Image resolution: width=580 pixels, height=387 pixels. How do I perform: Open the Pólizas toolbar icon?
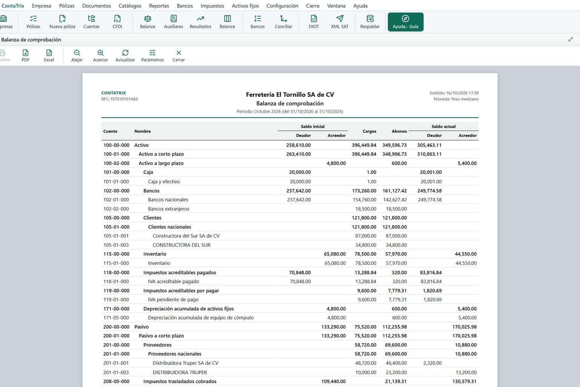pyautogui.click(x=33, y=22)
